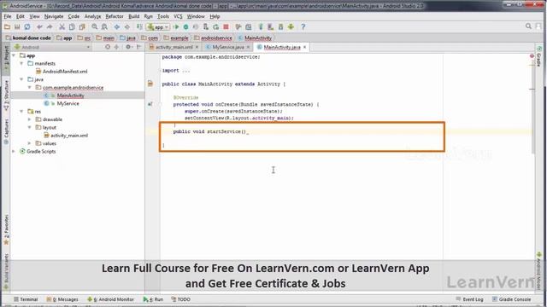Click the Open folder toolbar icon
Viewport: 547px width, 307px height.
[7, 26]
